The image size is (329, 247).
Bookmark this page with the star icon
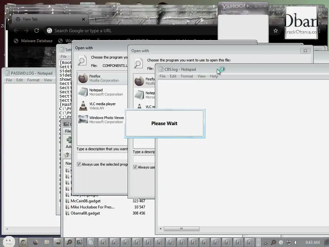[x=275, y=31]
